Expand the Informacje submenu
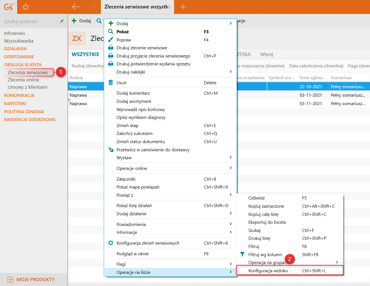 coord(231,232)
